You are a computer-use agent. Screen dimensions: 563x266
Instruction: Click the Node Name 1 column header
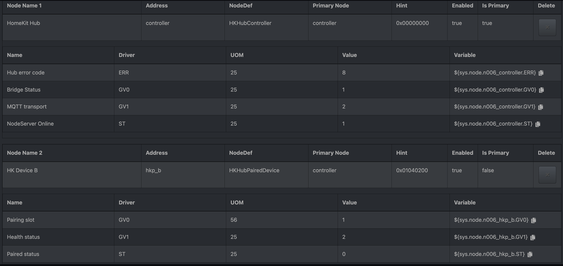(x=24, y=6)
